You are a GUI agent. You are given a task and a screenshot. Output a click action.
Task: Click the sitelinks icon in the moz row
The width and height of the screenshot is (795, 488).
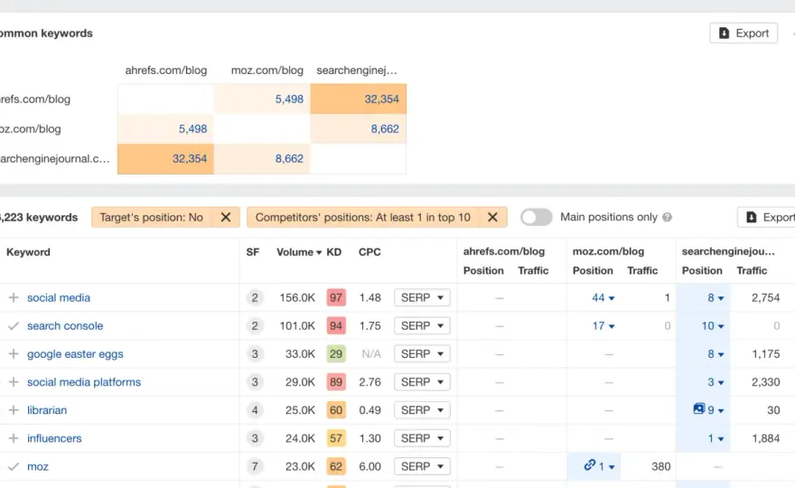(589, 465)
